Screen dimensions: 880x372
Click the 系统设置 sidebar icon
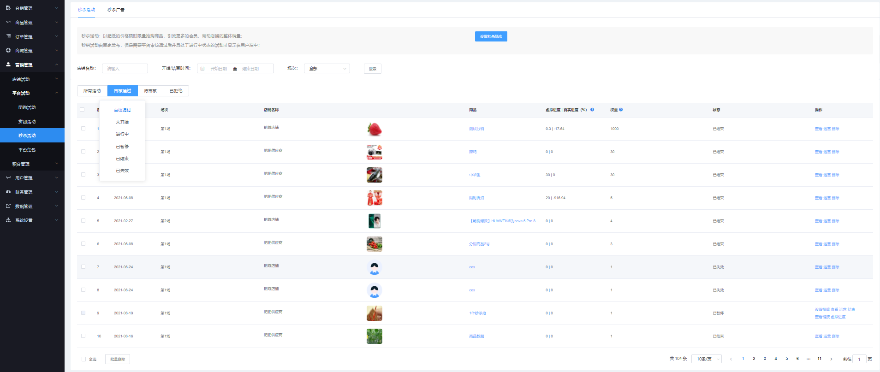point(8,220)
